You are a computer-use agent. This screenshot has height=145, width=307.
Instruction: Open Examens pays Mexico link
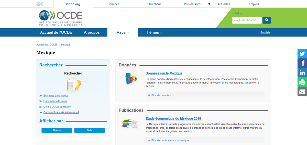coord(56,95)
